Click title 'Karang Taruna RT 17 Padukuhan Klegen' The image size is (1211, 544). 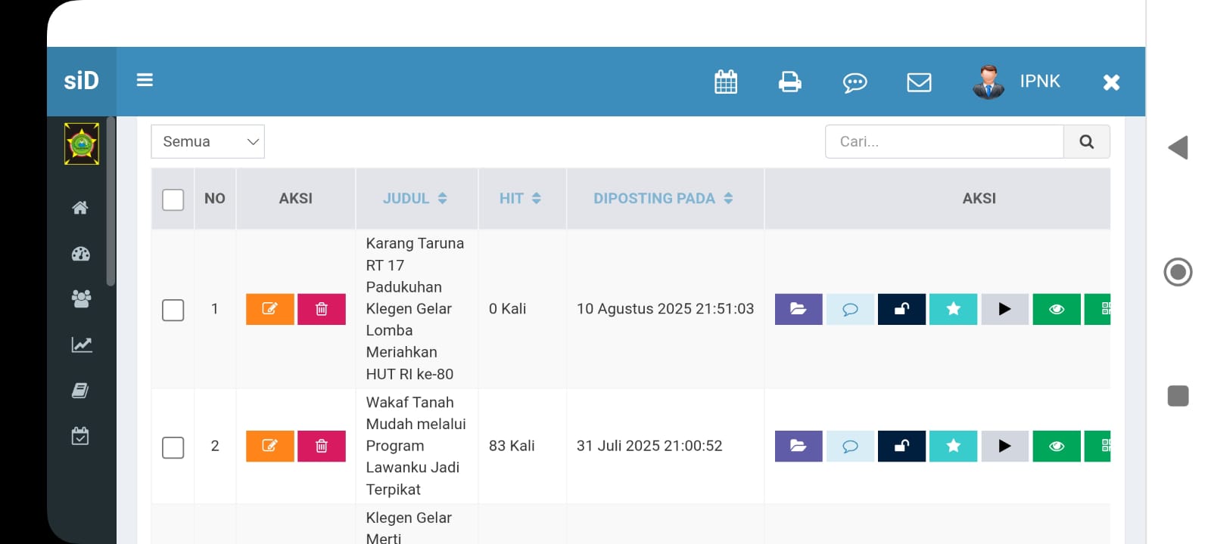415,308
